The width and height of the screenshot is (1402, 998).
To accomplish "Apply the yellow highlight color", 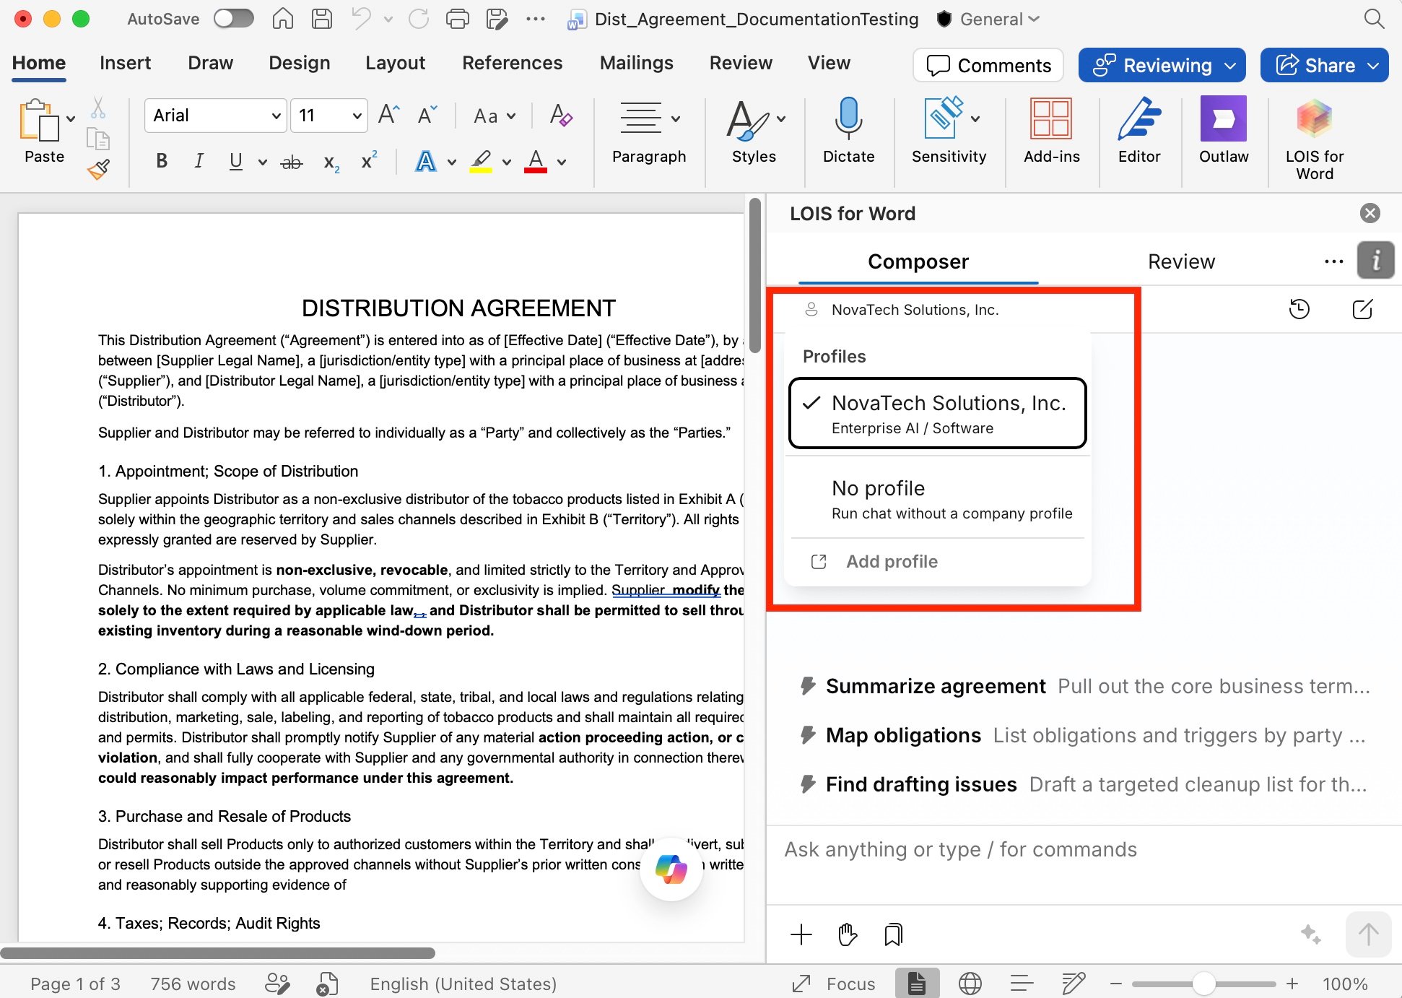I will (481, 161).
